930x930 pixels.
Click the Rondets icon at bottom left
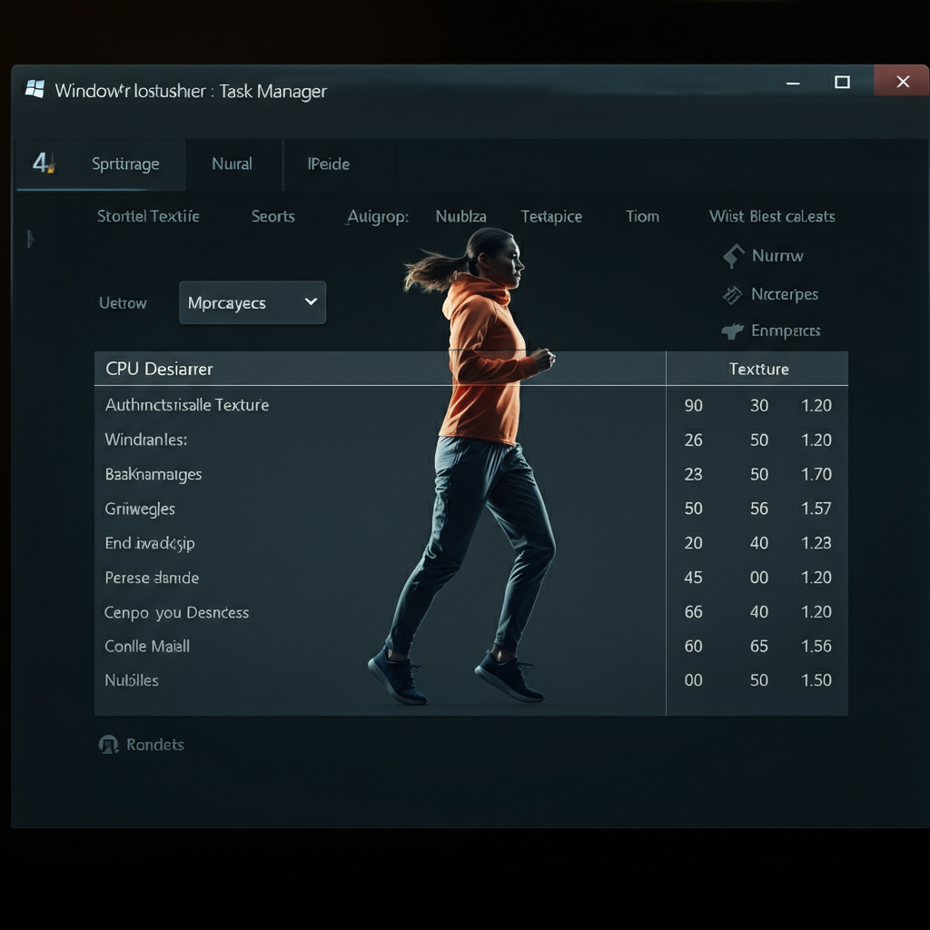pos(109,745)
